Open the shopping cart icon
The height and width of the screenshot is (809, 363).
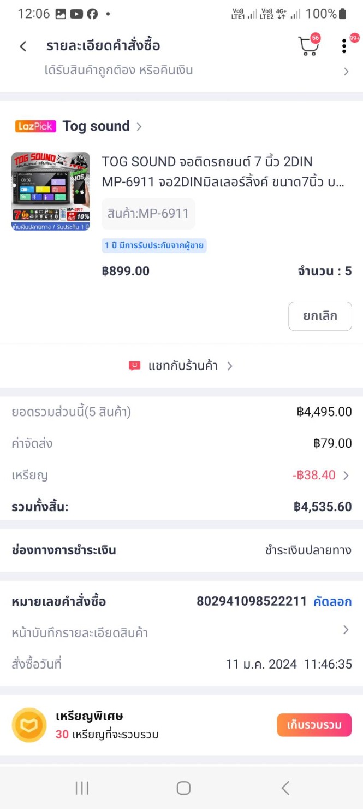(x=308, y=46)
